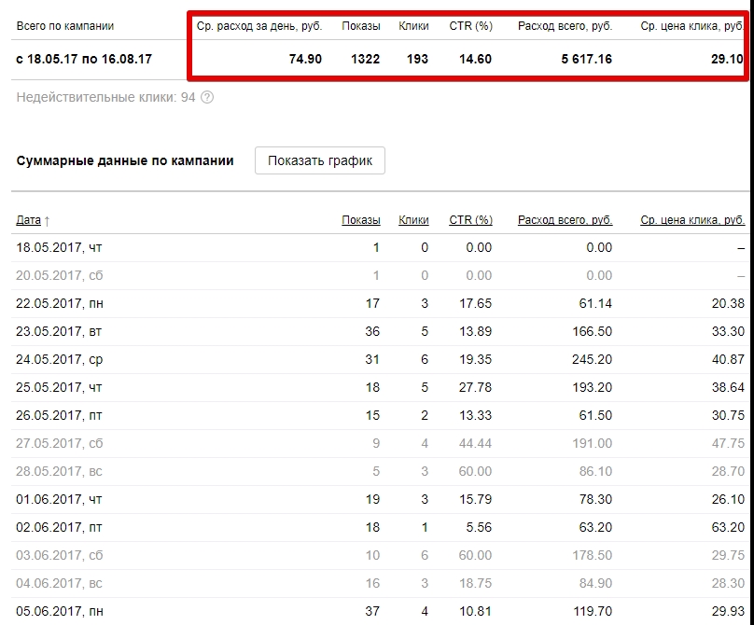Select click price 29.93 for 05.06.2017
754x625 pixels.
pos(728,611)
